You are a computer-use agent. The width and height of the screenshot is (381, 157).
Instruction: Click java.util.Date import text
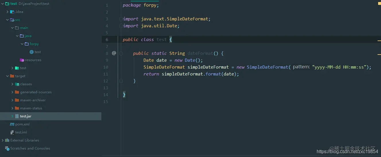[159, 26]
